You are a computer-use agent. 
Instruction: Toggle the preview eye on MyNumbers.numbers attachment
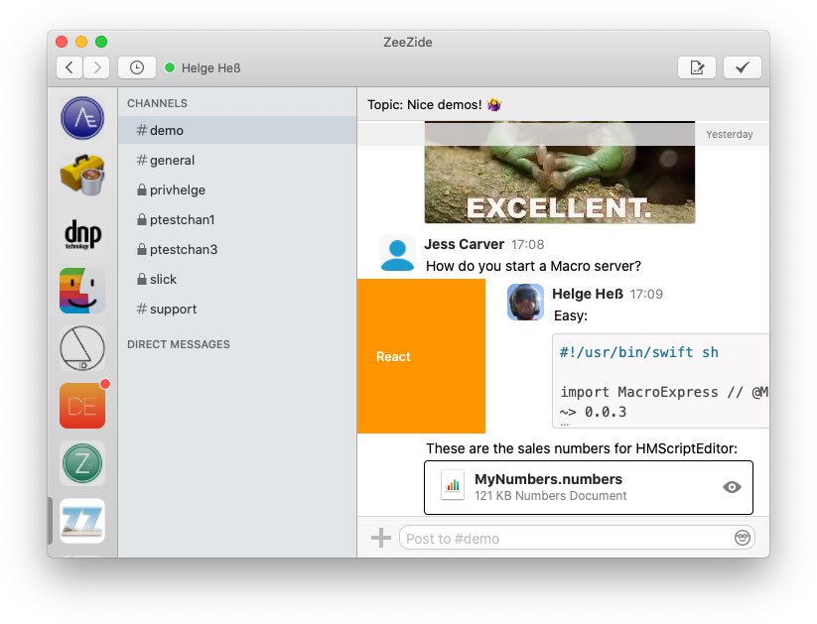click(x=732, y=487)
